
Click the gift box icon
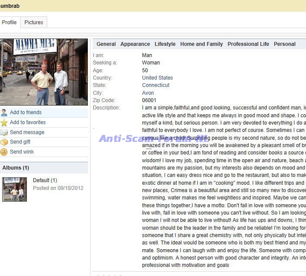click(4, 142)
